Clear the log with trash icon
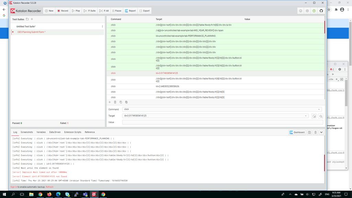 pyautogui.click(x=316, y=132)
